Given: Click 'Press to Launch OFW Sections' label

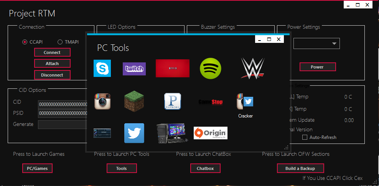Looking at the screenshot, I should (x=296, y=154).
